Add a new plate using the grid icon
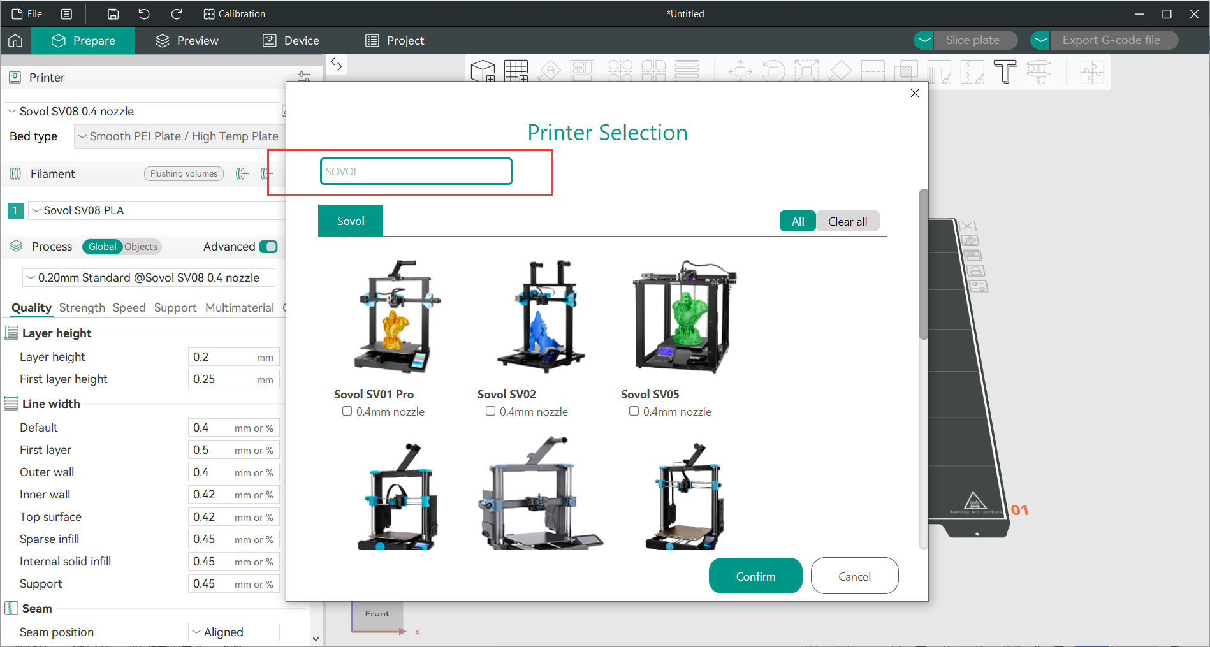Image resolution: width=1210 pixels, height=647 pixels. coord(516,71)
